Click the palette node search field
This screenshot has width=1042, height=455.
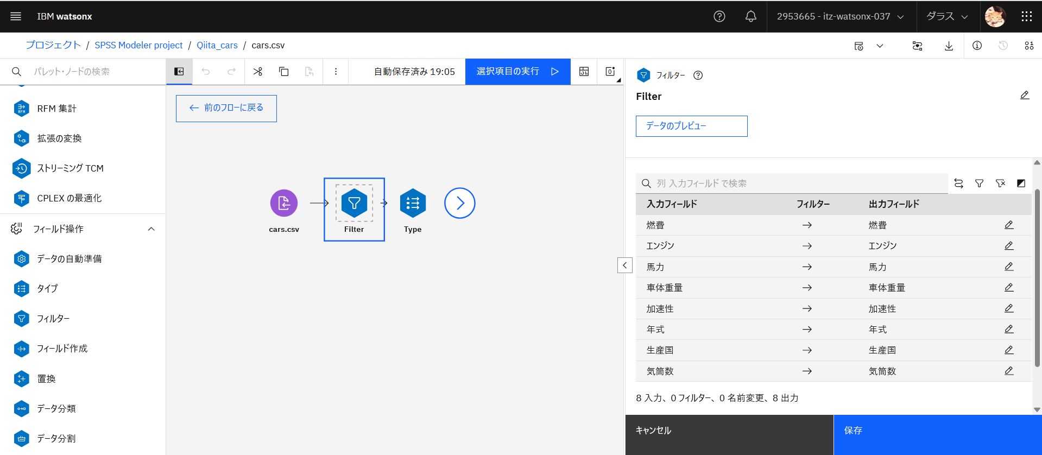[83, 72]
